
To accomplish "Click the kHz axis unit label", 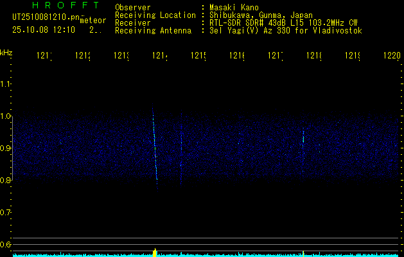I will tap(6, 52).
